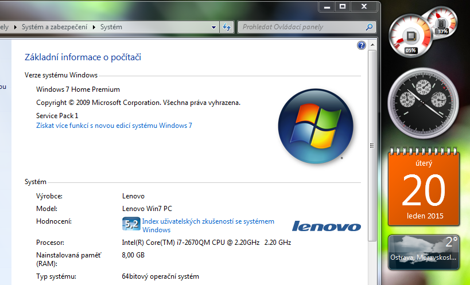Image resolution: width=470 pixels, height=285 pixels.
Task: Expand breadcrumb arrow preceding 'Systém a zabezpečení'
Action: point(16,27)
